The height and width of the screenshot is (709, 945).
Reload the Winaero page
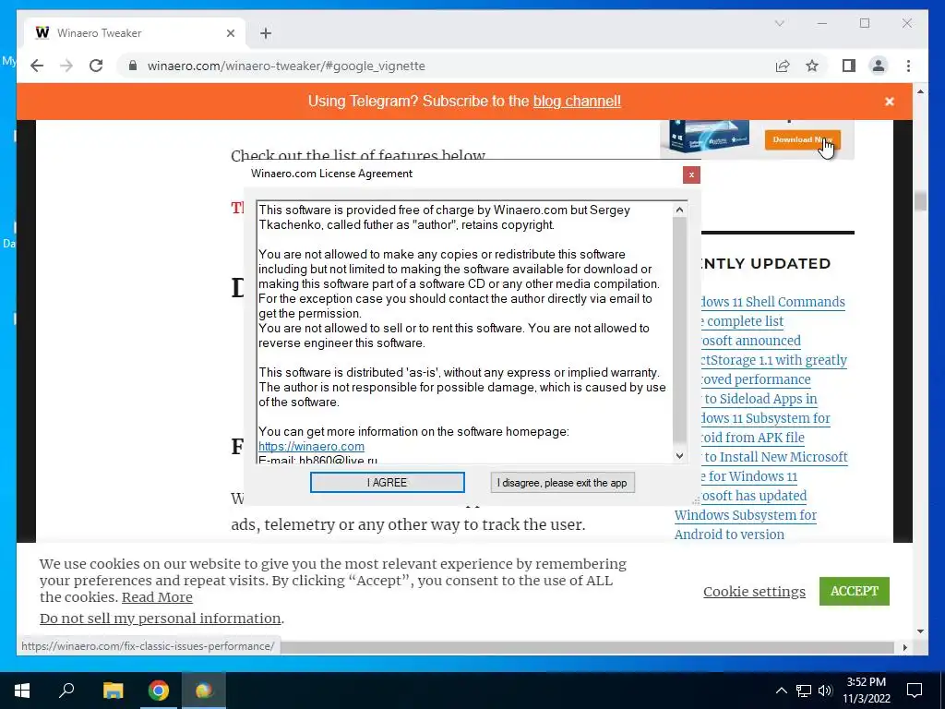tap(96, 66)
